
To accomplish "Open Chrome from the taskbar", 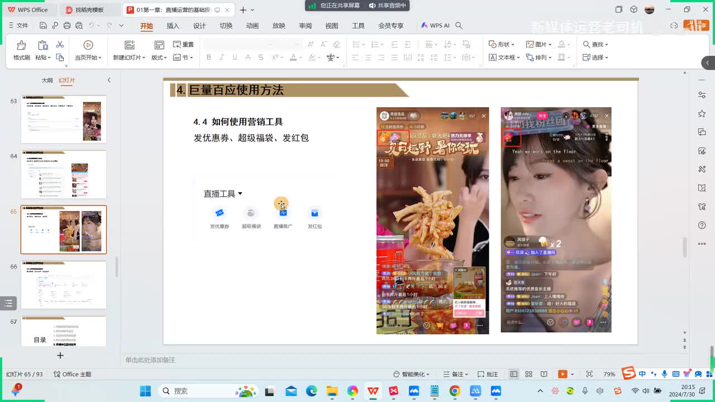I will tap(455, 391).
